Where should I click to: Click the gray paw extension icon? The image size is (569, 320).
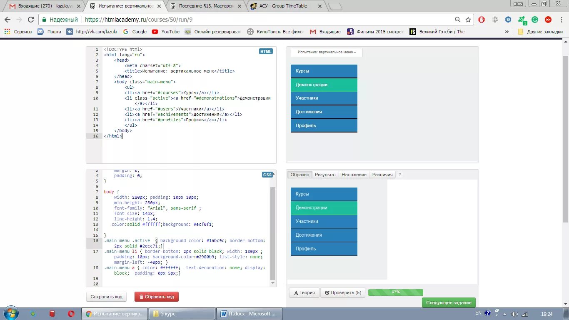point(495,20)
